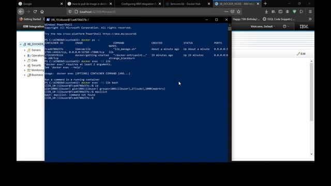Expand the Business tree node

[x=25, y=75]
